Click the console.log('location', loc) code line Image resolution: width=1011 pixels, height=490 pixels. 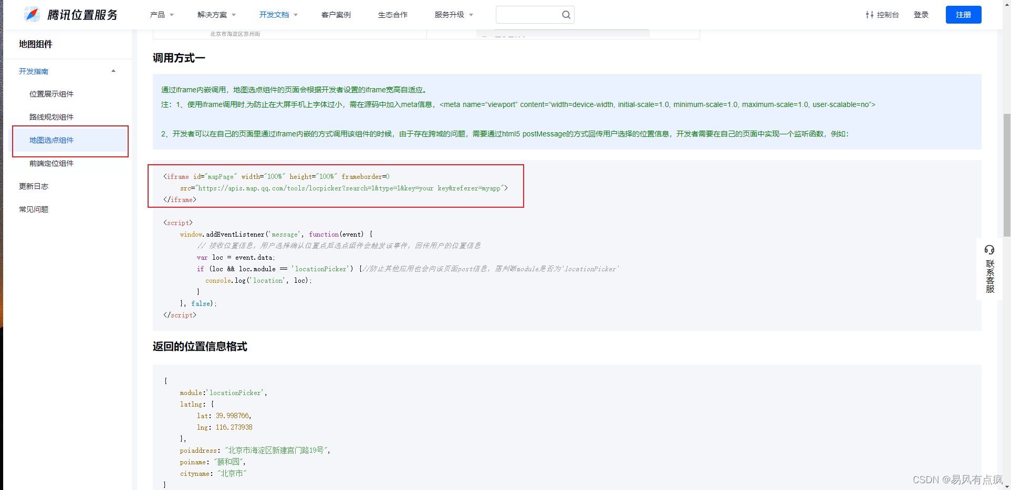pos(259,281)
